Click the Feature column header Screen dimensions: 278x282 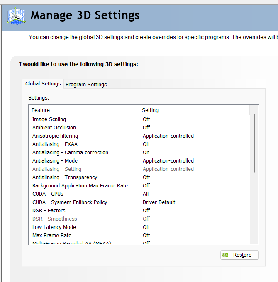(x=84, y=110)
